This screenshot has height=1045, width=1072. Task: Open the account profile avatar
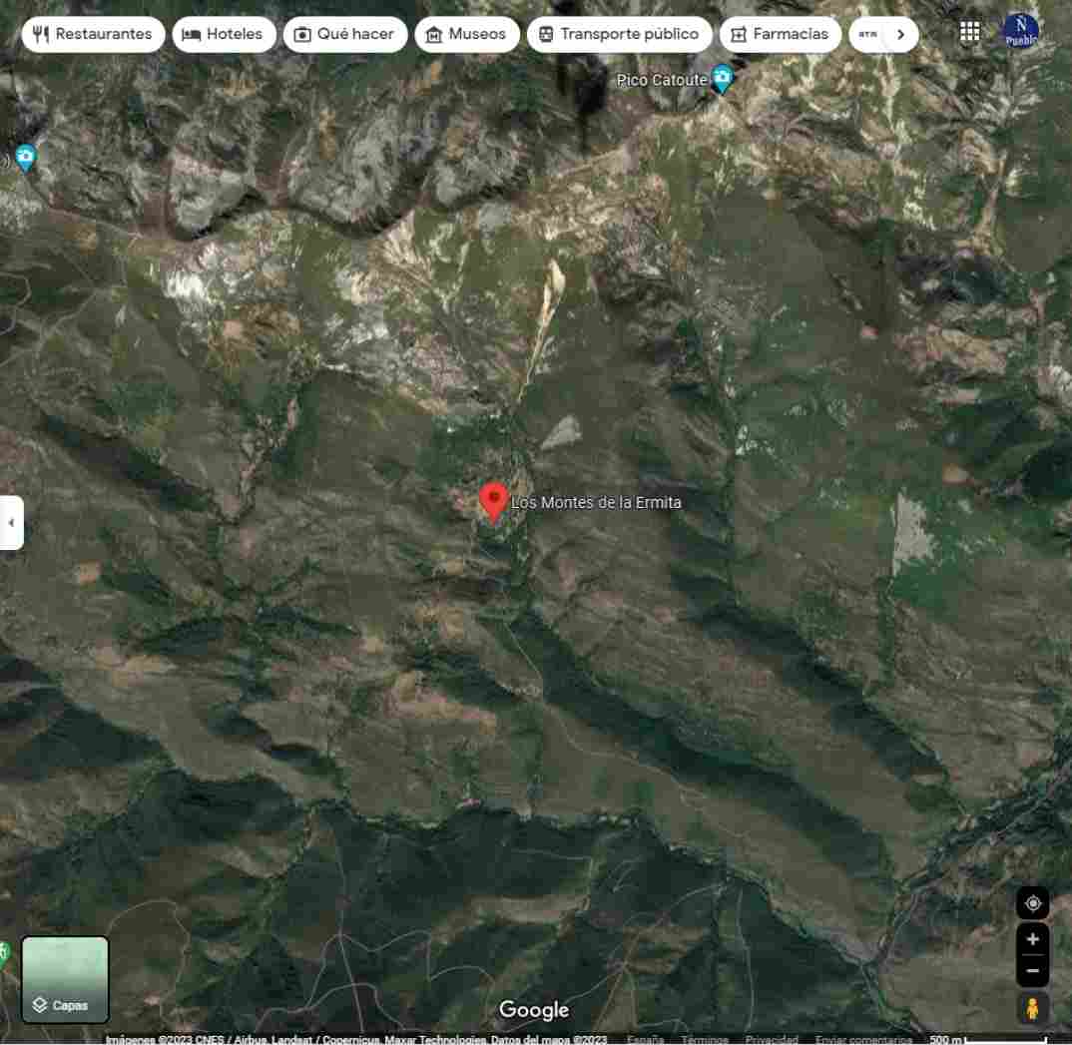1020,31
